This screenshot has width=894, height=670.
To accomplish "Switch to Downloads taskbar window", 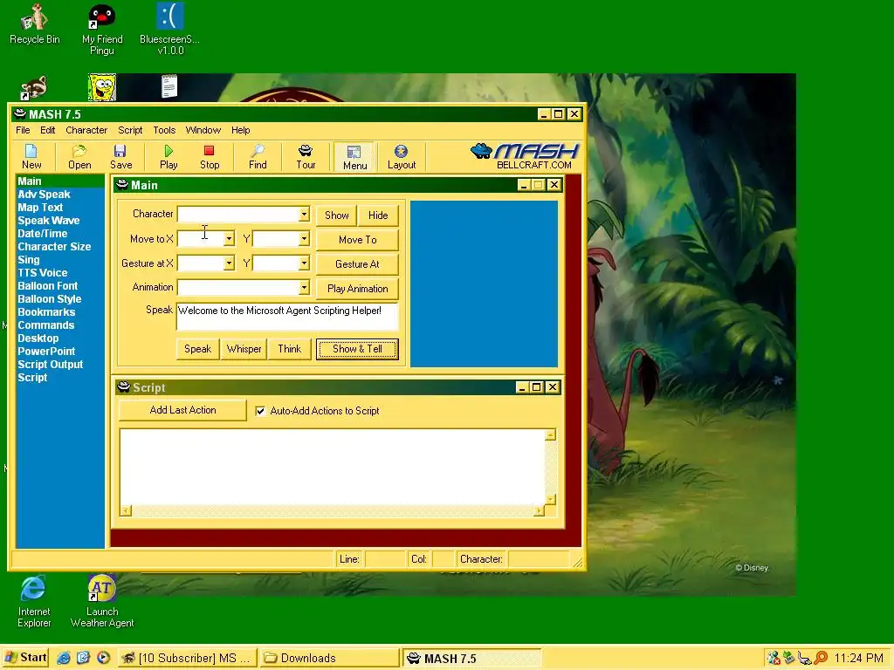I will coord(329,658).
